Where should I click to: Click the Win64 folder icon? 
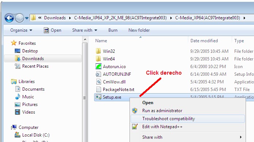98,59
